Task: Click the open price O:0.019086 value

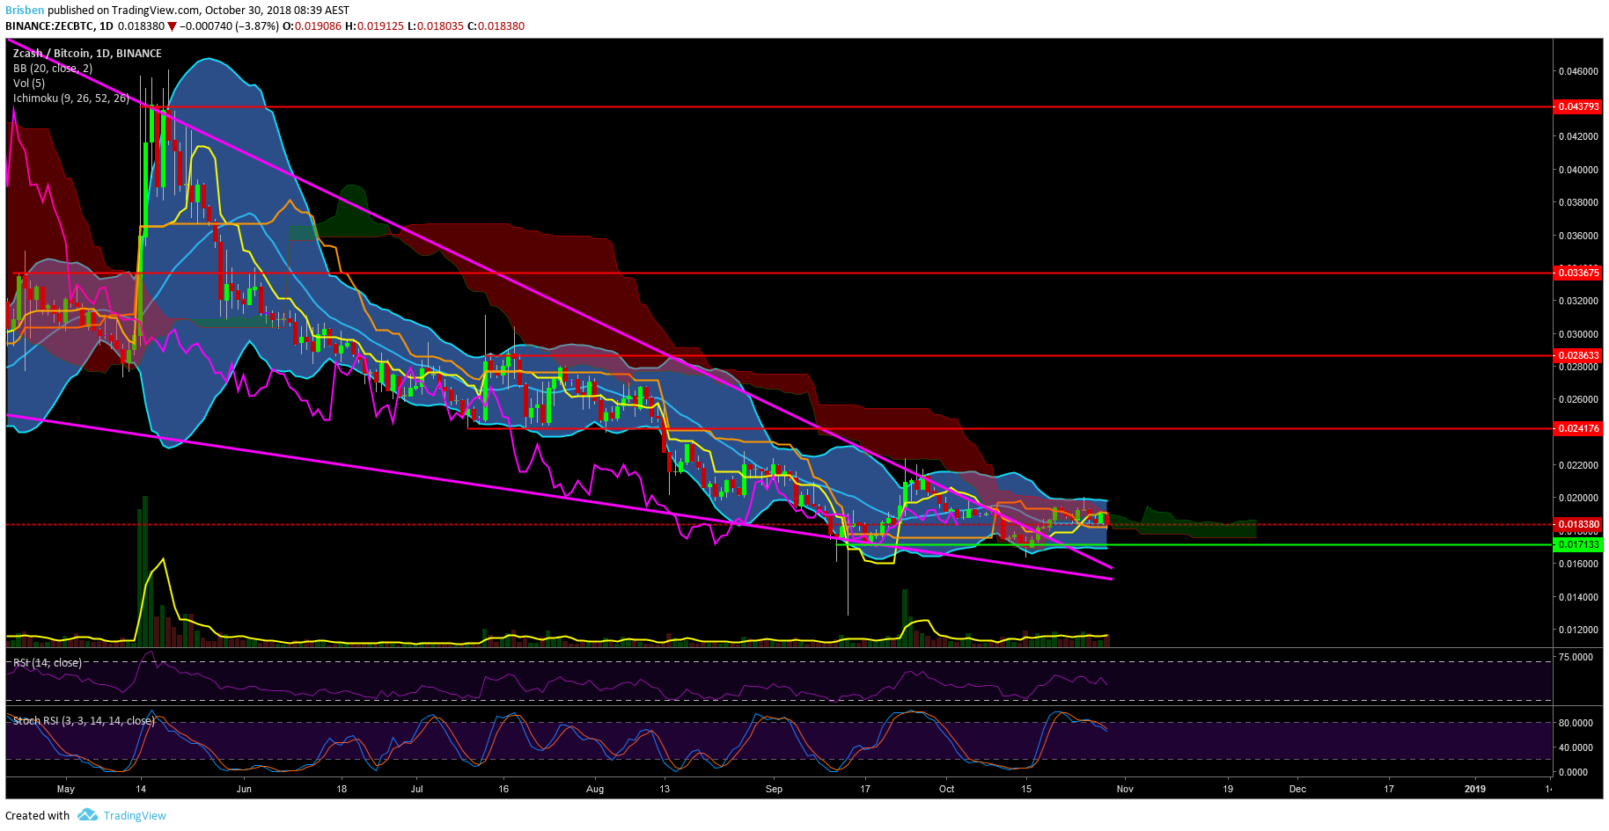Action: click(312, 26)
